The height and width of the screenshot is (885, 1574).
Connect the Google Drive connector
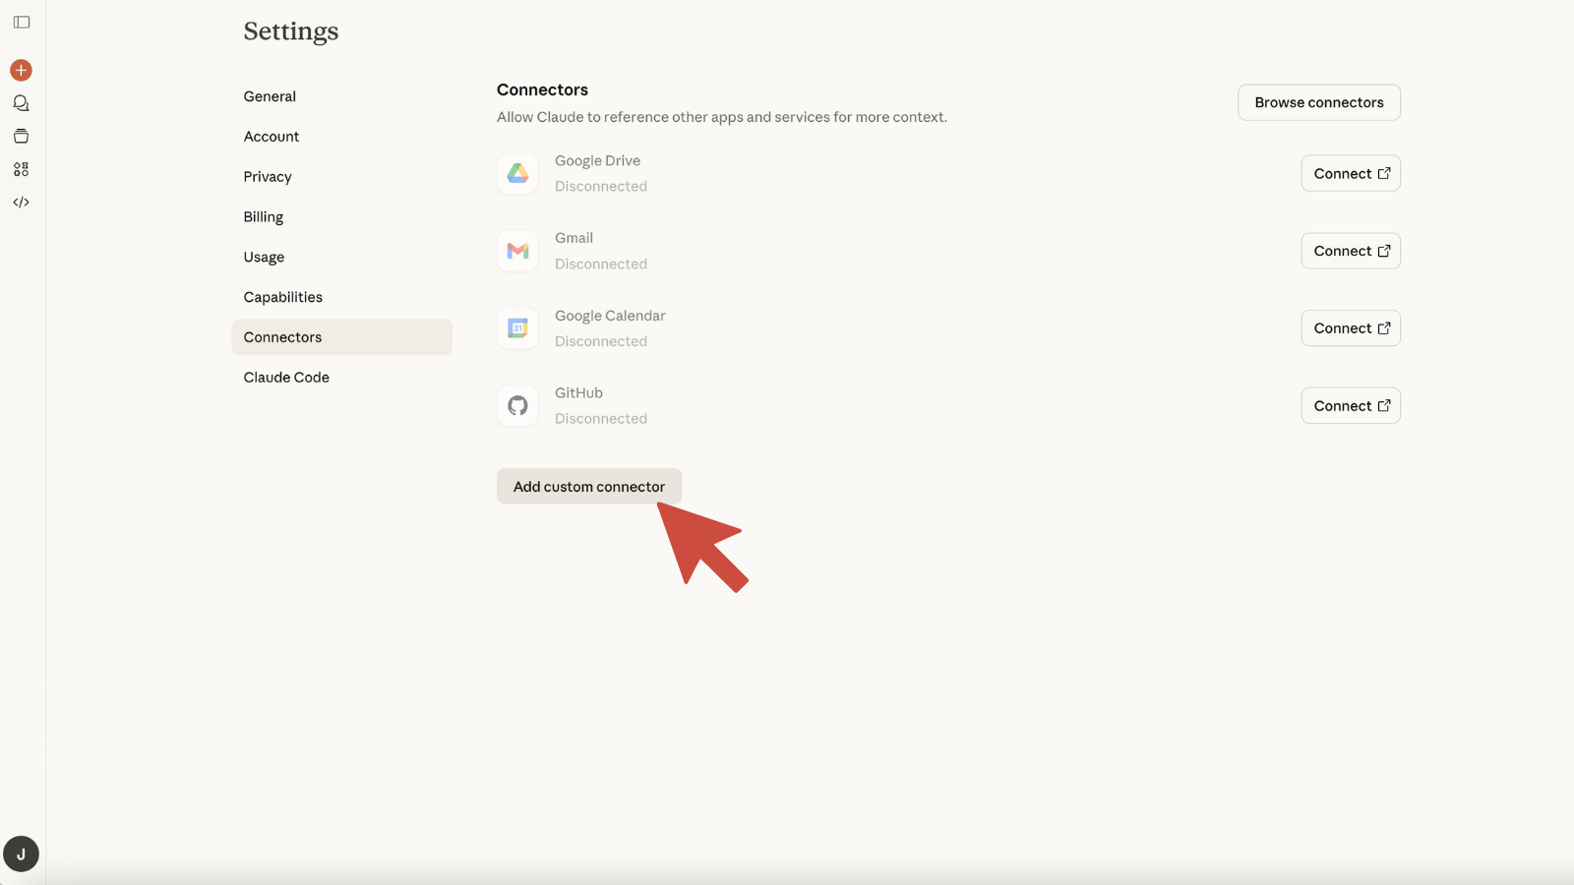click(1350, 173)
